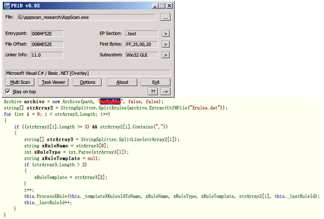Click the SplitLine method in code
The image size is (324, 219).
(x=130, y=140)
